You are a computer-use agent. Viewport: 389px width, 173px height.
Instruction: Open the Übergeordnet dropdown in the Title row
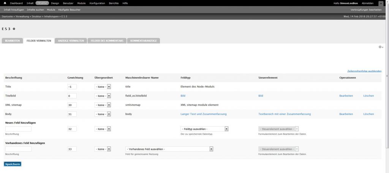[103, 87]
